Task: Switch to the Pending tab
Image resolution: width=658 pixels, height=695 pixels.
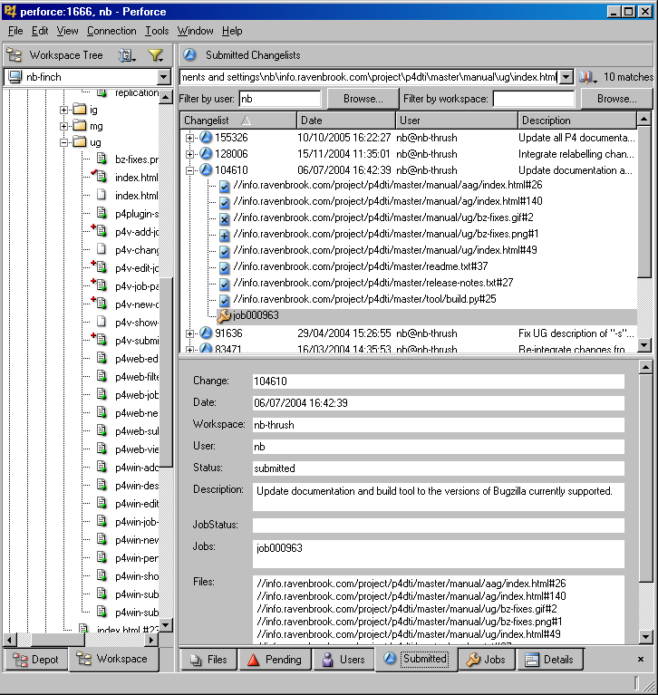Action: coord(274,660)
